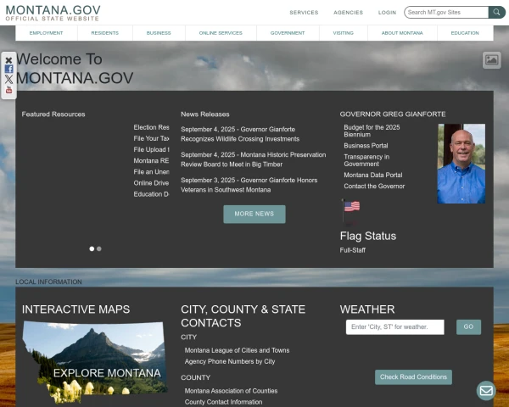This screenshot has height=407, width=509.
Task: Focus the Search MT.gov Sites field
Action: [x=446, y=13]
